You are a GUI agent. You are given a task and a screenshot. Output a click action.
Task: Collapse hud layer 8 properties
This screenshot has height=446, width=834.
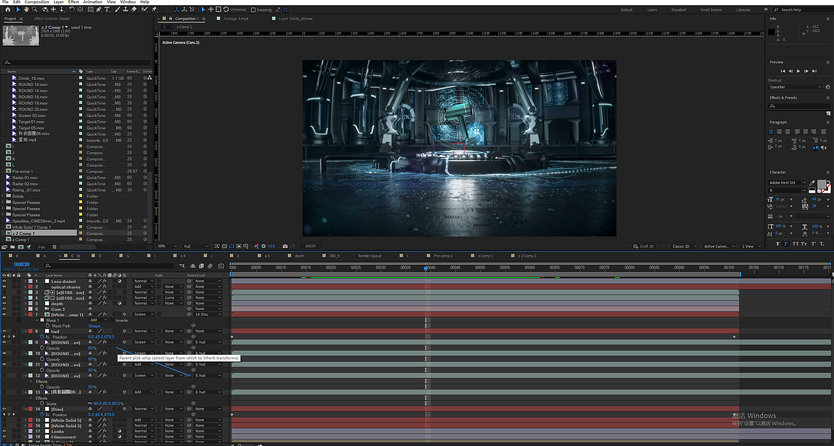[x=25, y=331]
